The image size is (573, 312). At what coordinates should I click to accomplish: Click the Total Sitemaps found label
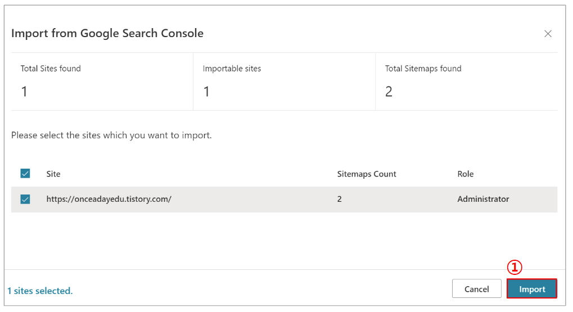(423, 69)
